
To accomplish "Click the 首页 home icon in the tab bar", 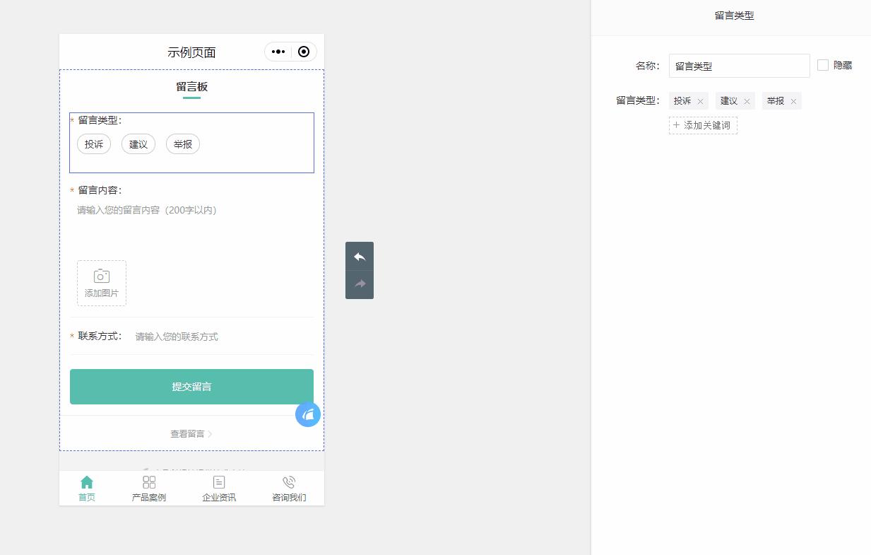I will pyautogui.click(x=86, y=481).
